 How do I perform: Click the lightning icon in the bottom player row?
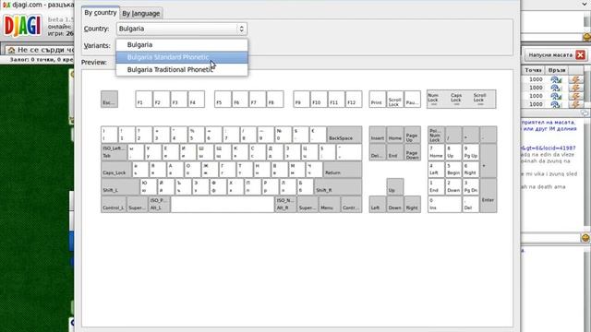575,104
